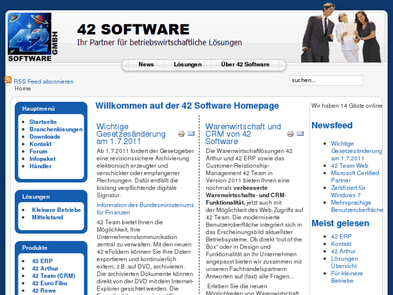Open the Warenwirtschaft und CRM article title
Viewport: 393px width, 295px height.
tap(243, 134)
